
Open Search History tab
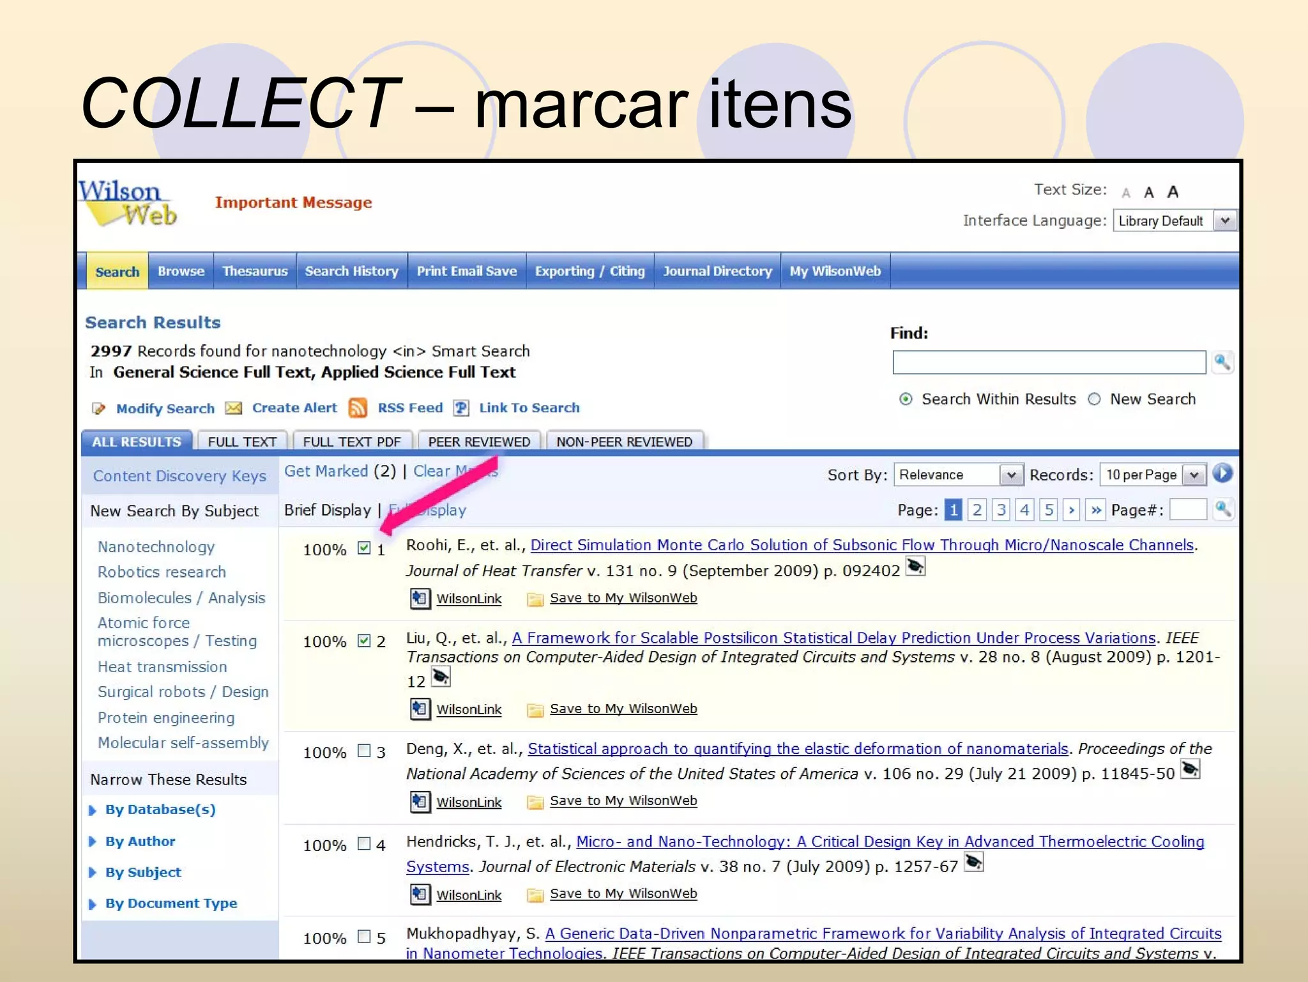pyautogui.click(x=352, y=271)
